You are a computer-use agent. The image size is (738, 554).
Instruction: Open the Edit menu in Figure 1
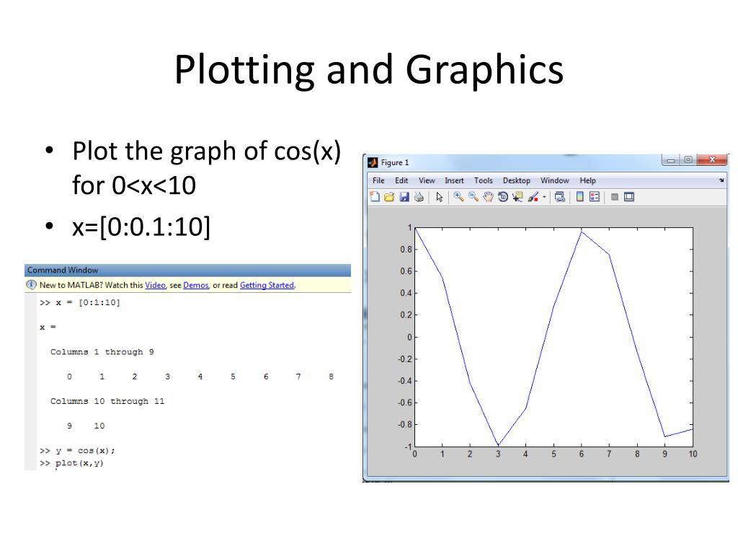tap(401, 180)
